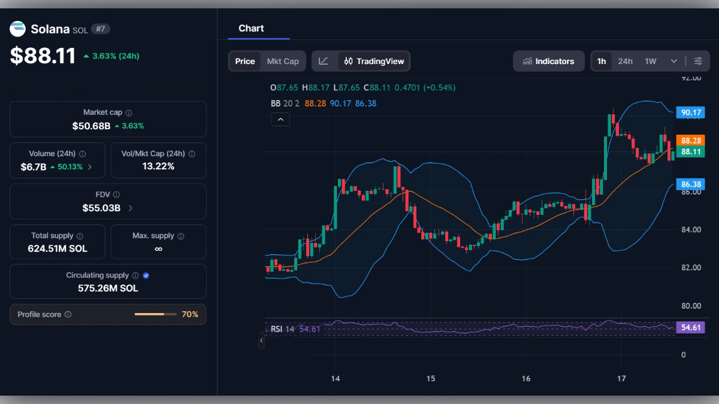
Task: Open the Indicators panel
Action: (x=548, y=60)
